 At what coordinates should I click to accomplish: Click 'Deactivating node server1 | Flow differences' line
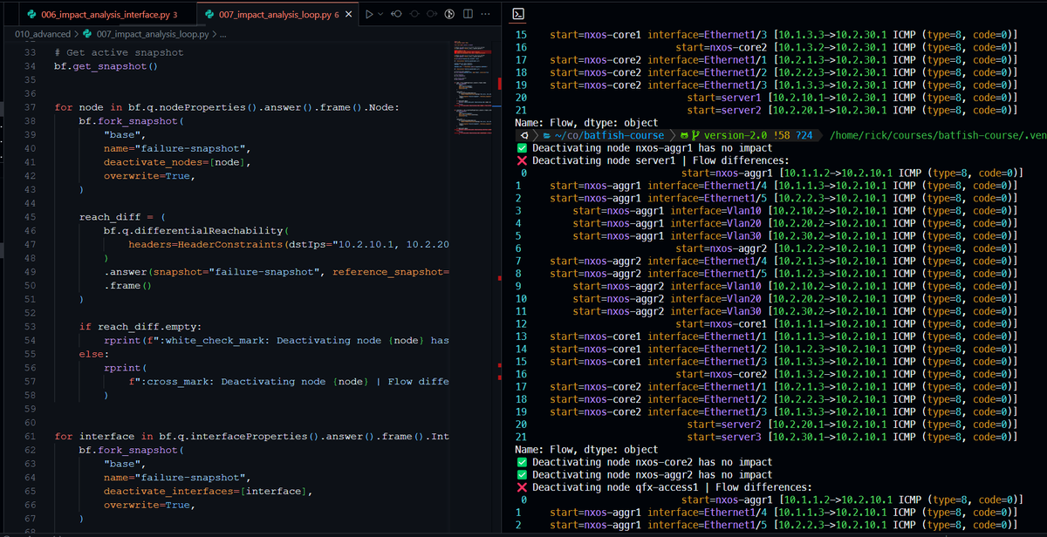(660, 160)
